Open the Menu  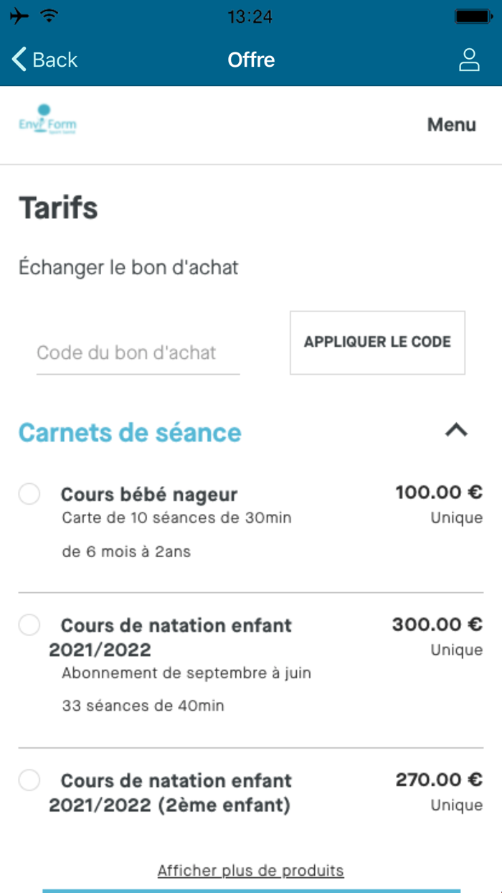point(451,123)
